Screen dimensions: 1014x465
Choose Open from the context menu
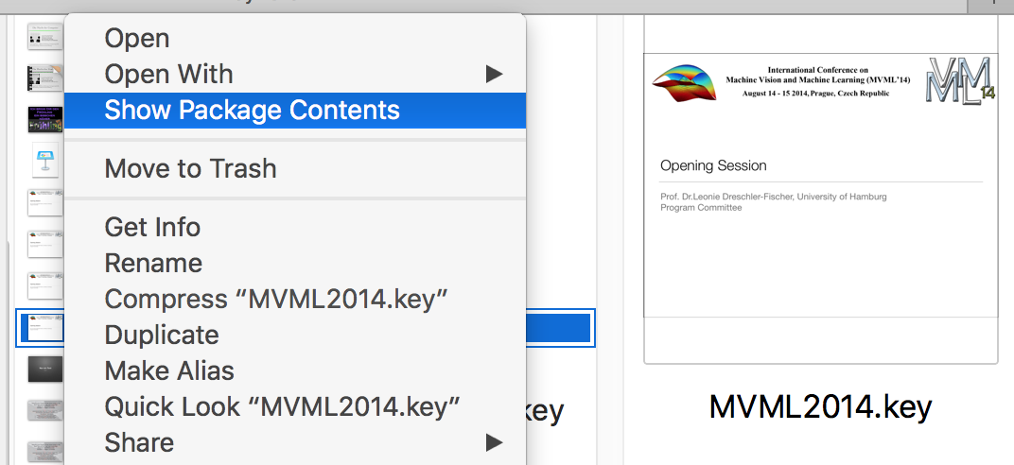click(x=137, y=38)
